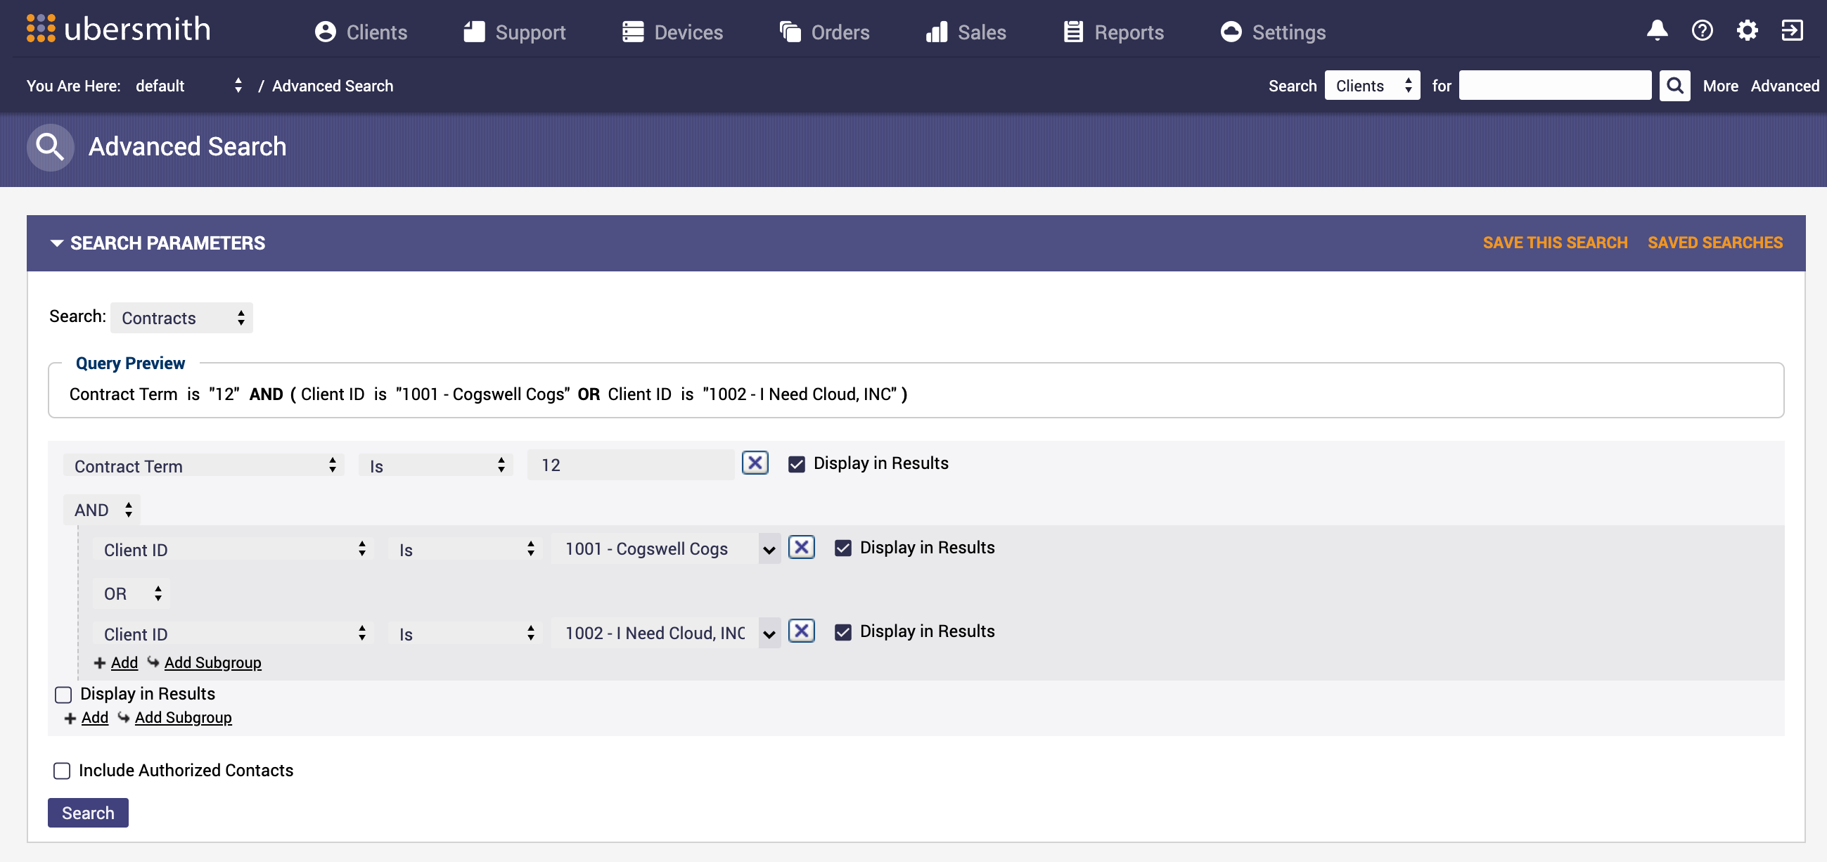This screenshot has width=1827, height=862.
Task: Click the gear settings icon
Action: coord(1746,30)
